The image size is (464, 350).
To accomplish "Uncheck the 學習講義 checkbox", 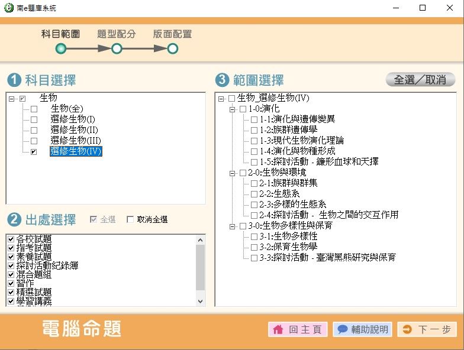I will tap(11, 301).
